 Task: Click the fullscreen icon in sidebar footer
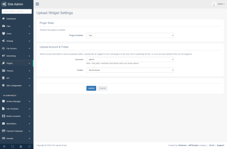click(12, 146)
